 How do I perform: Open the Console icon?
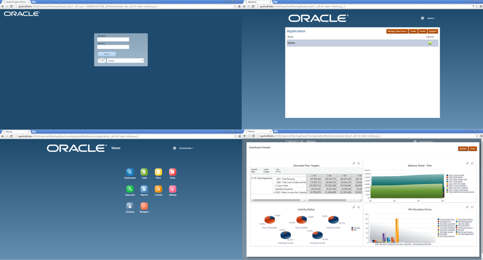click(158, 189)
